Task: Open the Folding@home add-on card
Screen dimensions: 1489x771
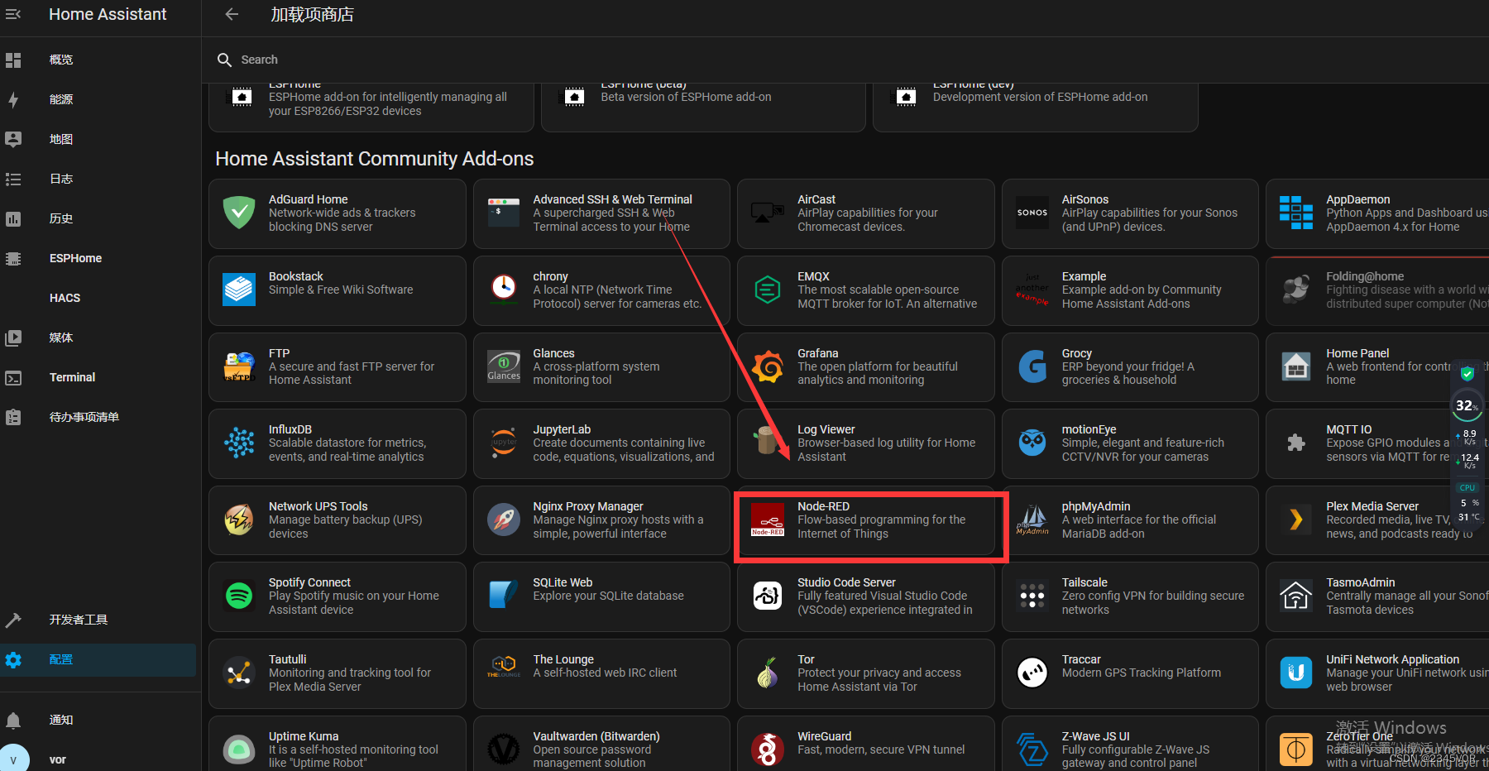Action: click(x=1378, y=290)
